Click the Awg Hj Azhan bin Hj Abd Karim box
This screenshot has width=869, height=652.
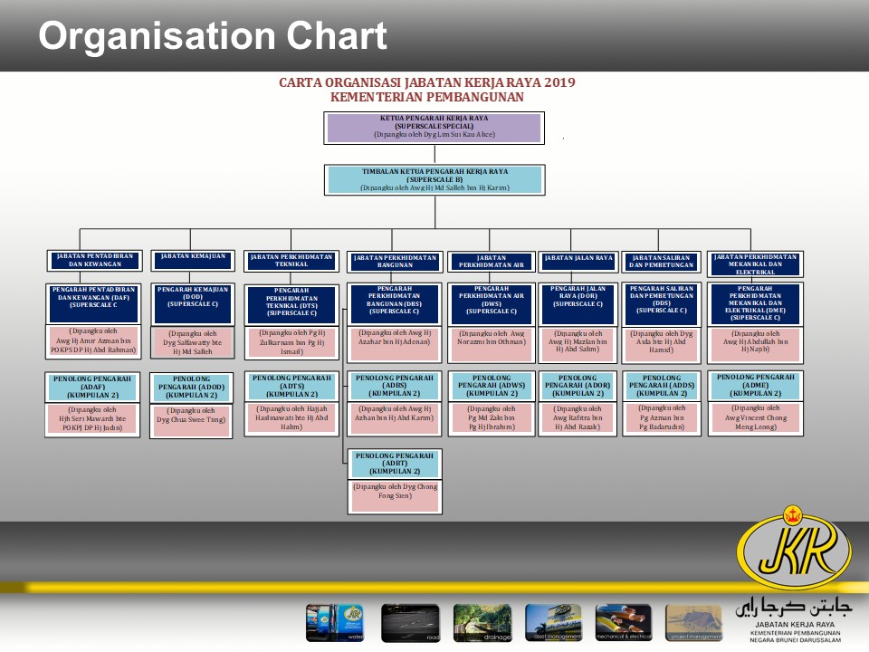(395, 419)
